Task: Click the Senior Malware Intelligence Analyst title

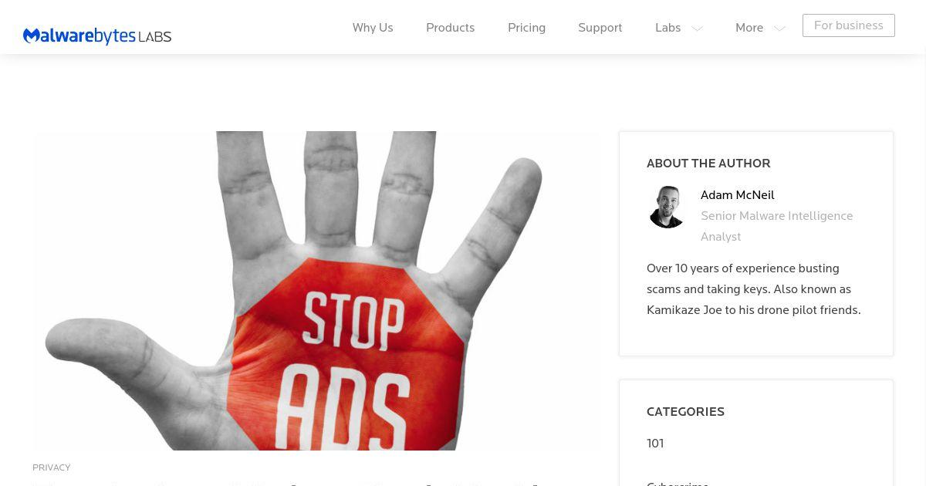Action: coord(777,226)
